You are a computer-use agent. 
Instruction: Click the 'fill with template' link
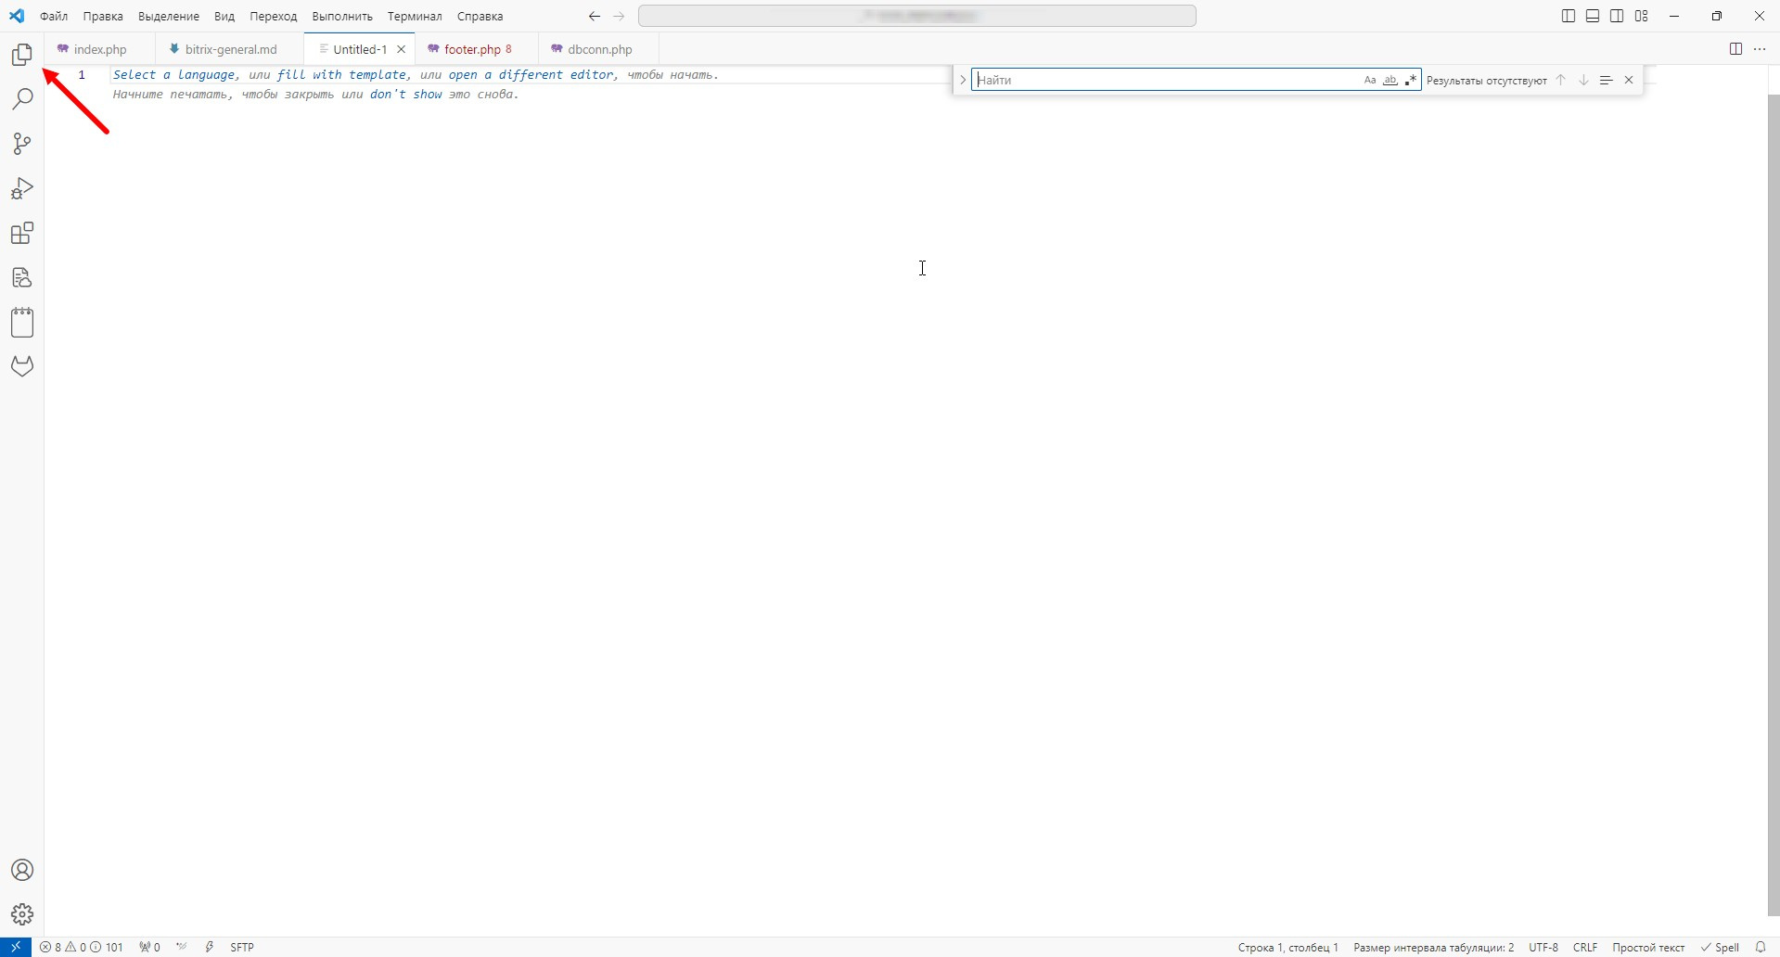342,75
